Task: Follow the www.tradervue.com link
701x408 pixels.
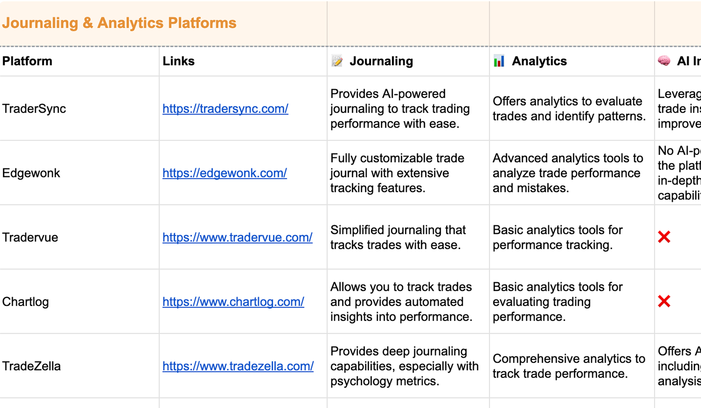Action: pyautogui.click(x=237, y=237)
